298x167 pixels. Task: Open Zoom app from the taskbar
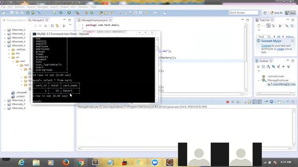[155, 162]
